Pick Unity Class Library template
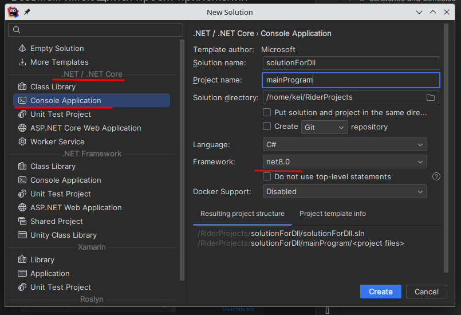Screen dimensions: 461x315 pyautogui.click(x=63, y=235)
